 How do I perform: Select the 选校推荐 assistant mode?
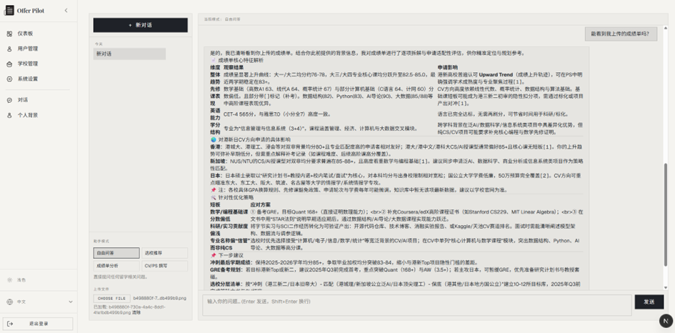tap(164, 253)
